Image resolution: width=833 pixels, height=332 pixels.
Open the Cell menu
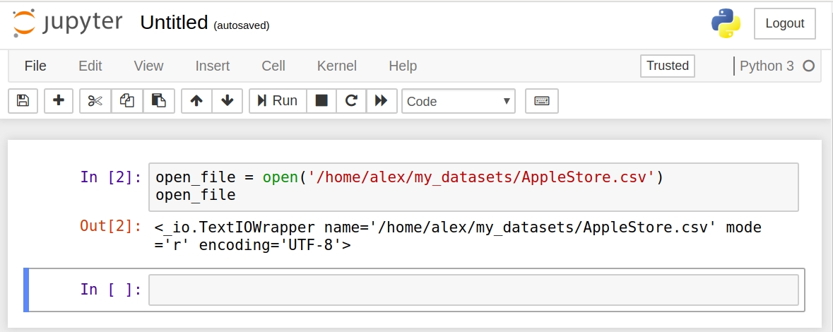click(273, 66)
